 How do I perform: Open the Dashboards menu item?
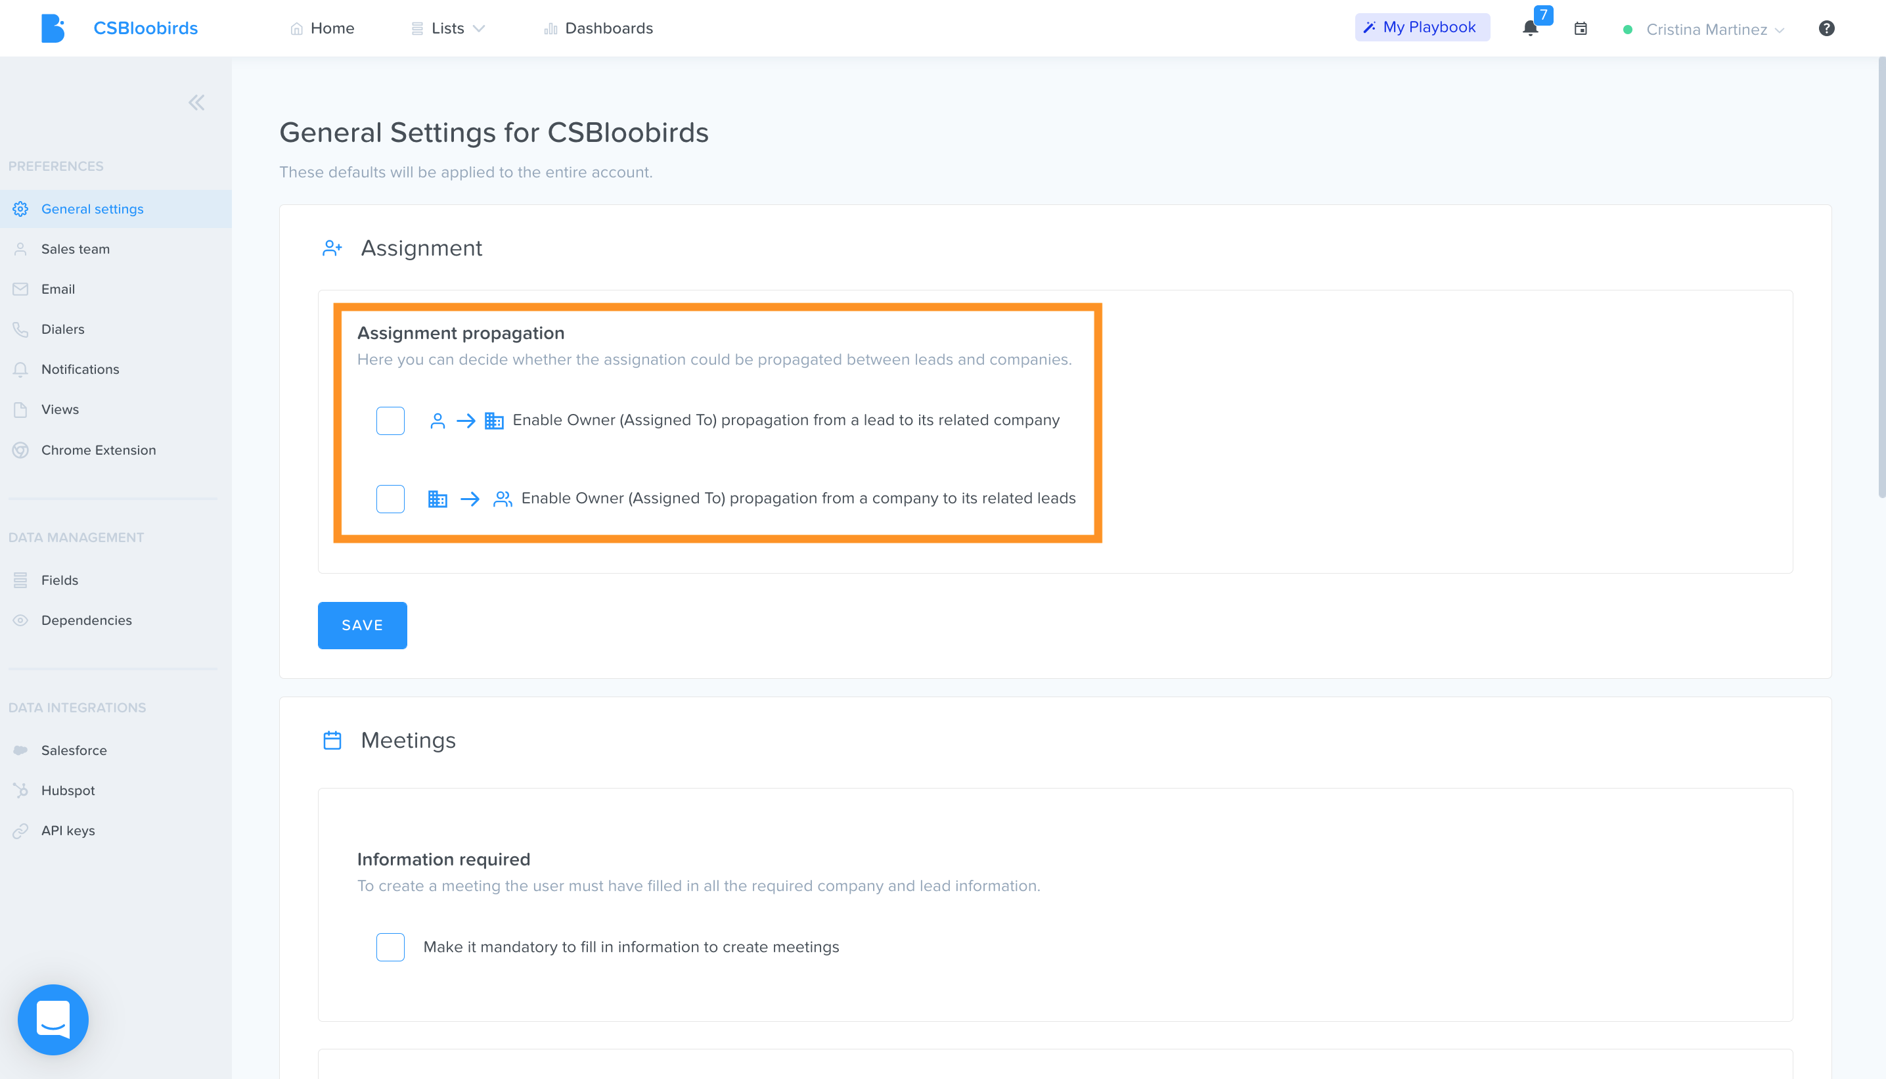[598, 29]
